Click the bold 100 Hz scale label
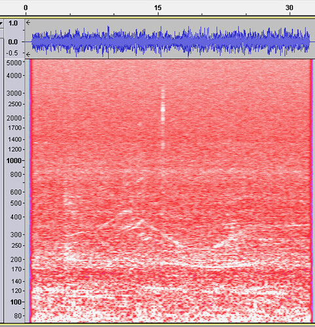Image resolution: width=315 pixels, height=327 pixels. (16, 302)
